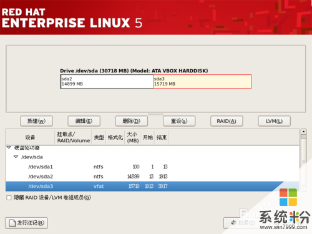Open the release notes (发行注记) button
The width and height of the screenshot is (312, 234).
point(26,223)
